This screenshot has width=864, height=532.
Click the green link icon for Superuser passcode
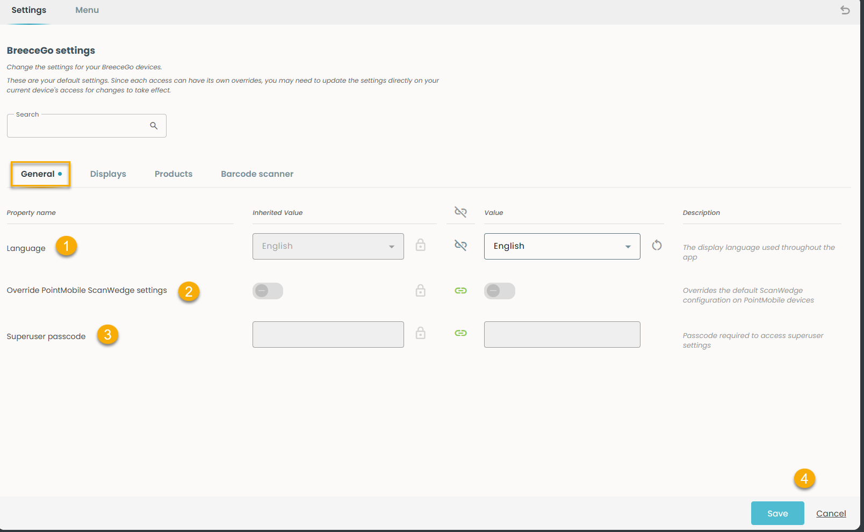point(460,333)
